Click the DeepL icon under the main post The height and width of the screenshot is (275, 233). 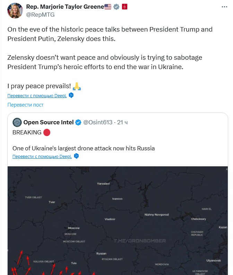pyautogui.click(x=71, y=95)
